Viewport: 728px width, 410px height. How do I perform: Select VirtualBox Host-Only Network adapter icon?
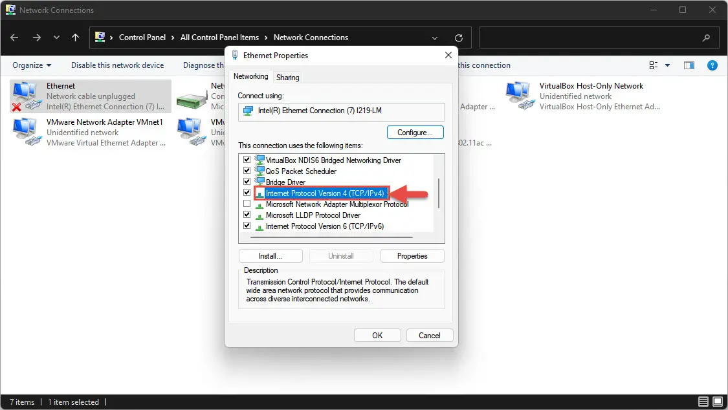pyautogui.click(x=520, y=96)
